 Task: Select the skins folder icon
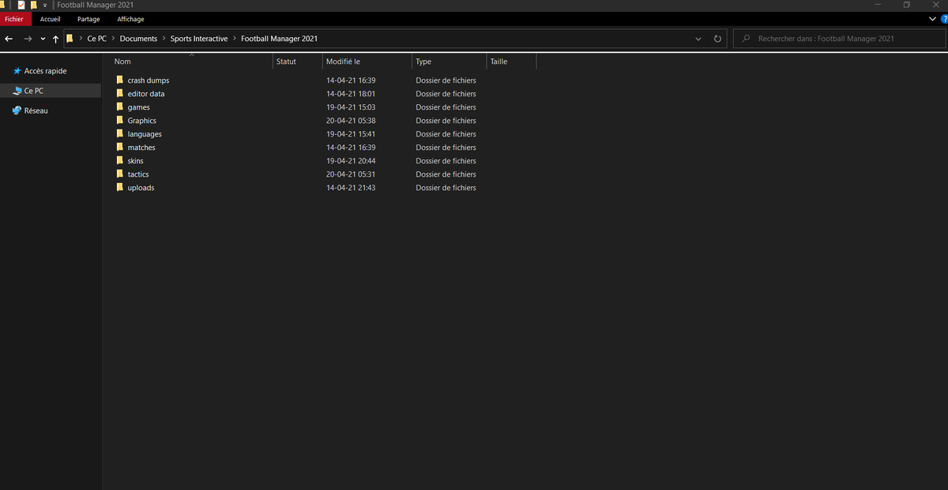click(120, 160)
